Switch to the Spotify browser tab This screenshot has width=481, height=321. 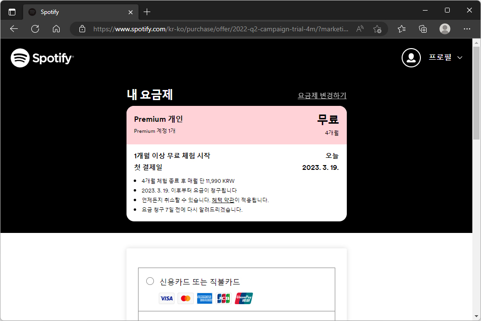[x=81, y=12]
